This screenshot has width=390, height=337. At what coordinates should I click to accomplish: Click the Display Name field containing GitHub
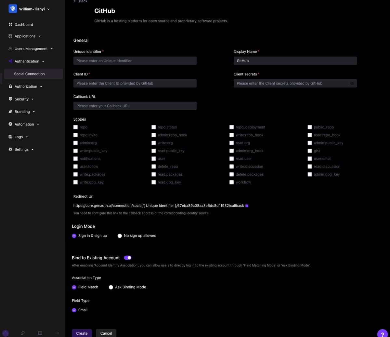(295, 61)
